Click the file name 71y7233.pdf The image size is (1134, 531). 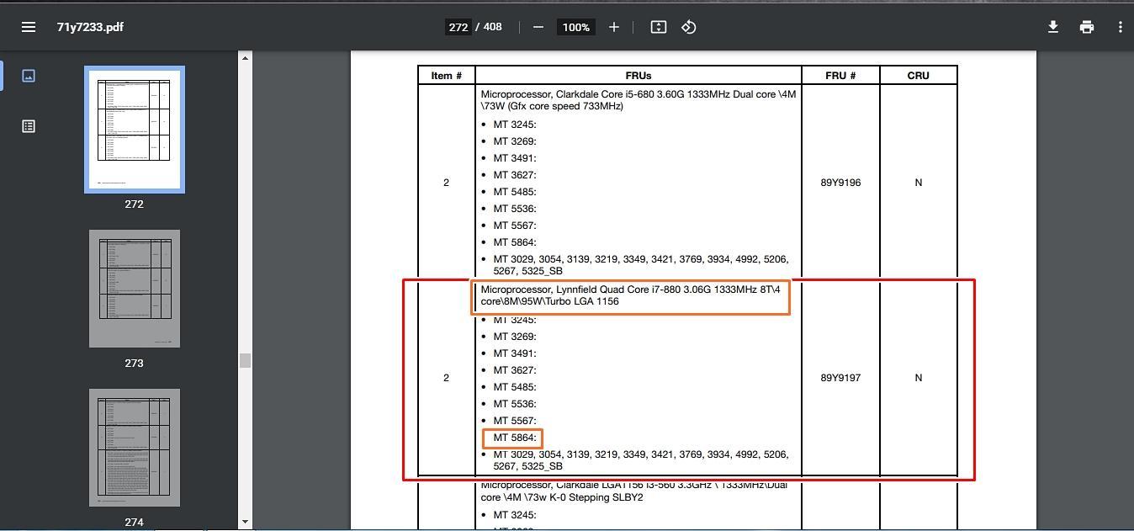90,27
